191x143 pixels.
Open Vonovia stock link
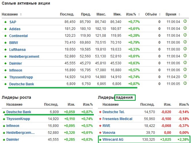pos(109,133)
